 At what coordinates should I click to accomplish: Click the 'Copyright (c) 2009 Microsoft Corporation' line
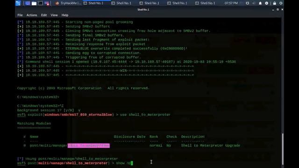coord(83,88)
